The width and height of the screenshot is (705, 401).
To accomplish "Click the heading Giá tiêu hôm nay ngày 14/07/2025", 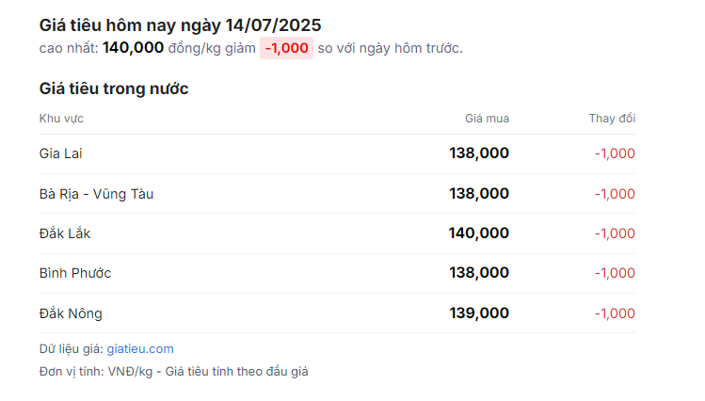I will pos(181,25).
